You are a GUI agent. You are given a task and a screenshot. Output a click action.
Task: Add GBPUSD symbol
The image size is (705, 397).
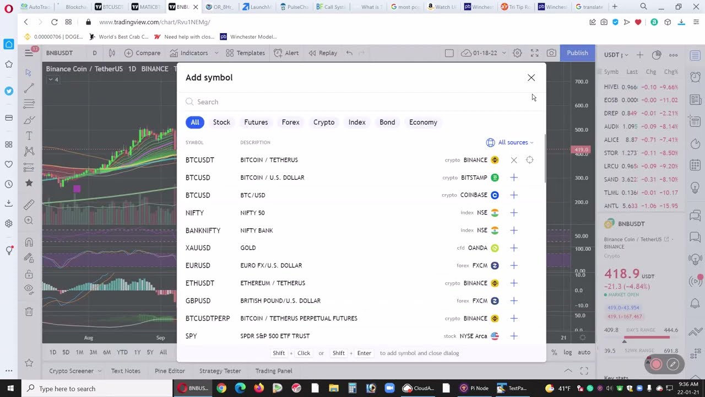tap(514, 301)
